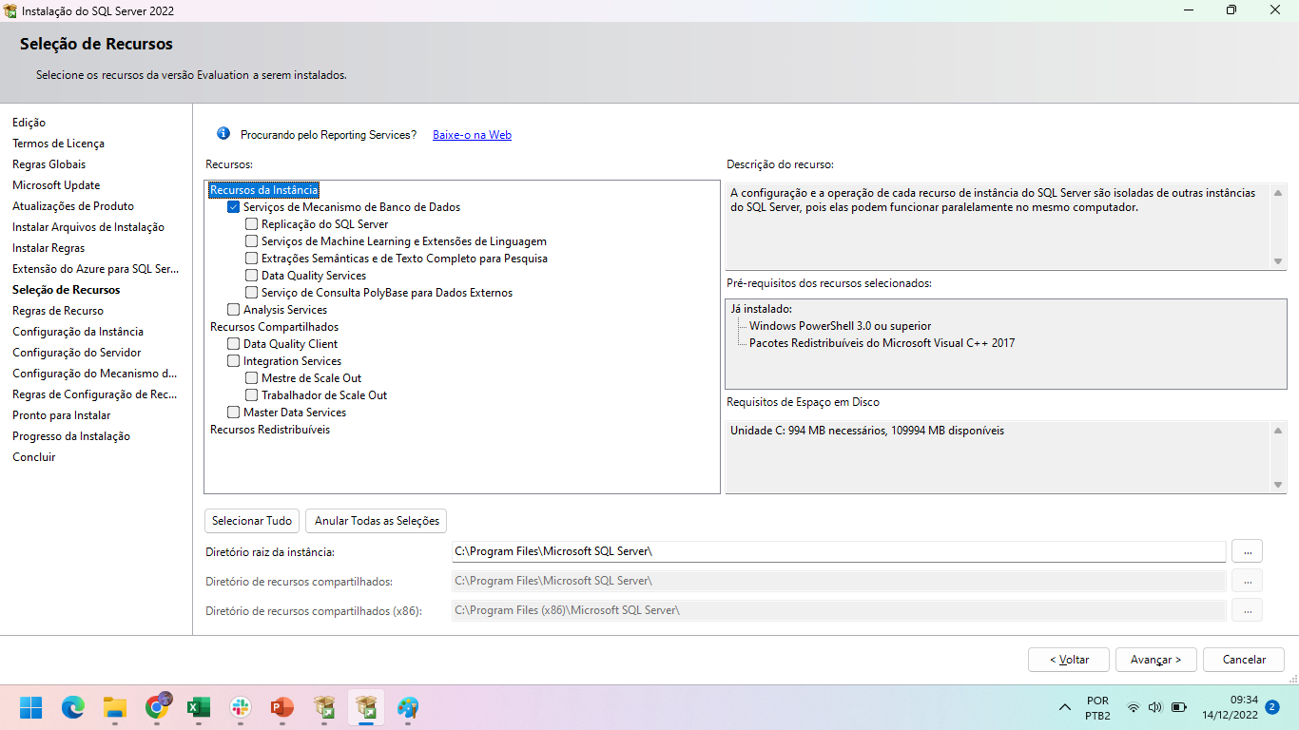
Task: Click the Baixe-o na Web link
Action: point(472,135)
